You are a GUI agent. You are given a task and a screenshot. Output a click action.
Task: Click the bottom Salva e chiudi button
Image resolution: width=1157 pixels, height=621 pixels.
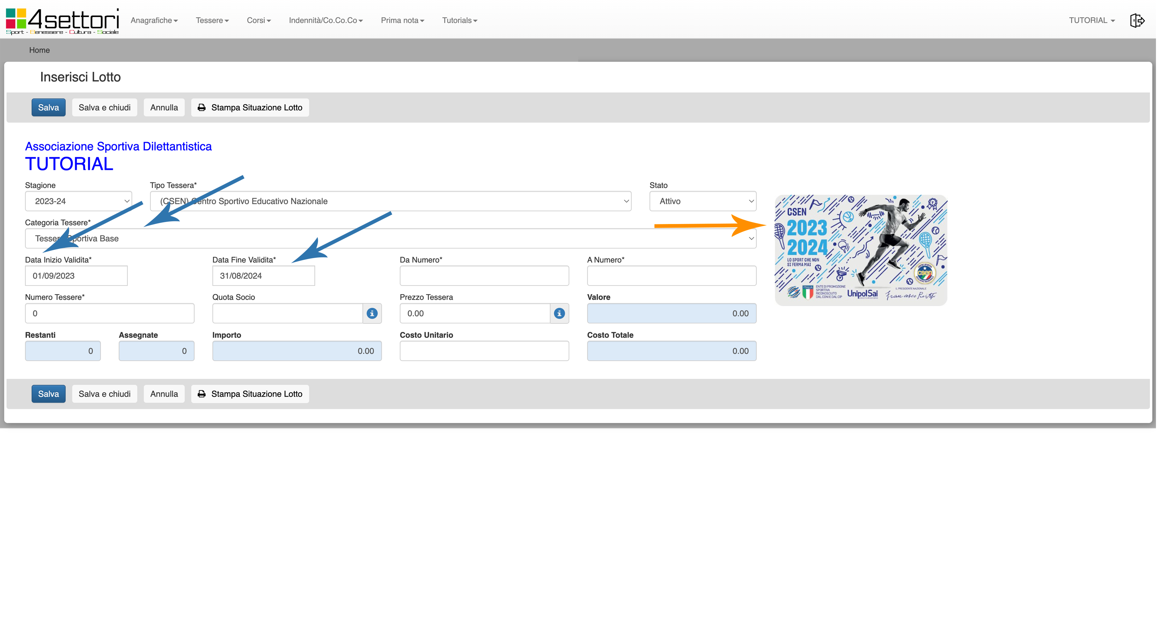[x=104, y=394]
